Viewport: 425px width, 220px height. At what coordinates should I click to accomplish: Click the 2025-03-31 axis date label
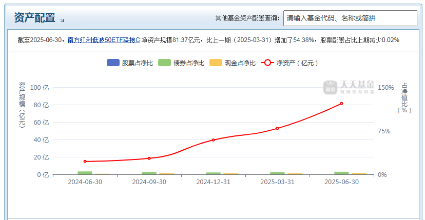277,182
